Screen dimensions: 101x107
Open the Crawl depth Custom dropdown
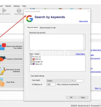click(60, 81)
